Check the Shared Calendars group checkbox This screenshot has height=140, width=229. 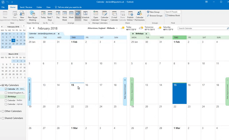3,118
